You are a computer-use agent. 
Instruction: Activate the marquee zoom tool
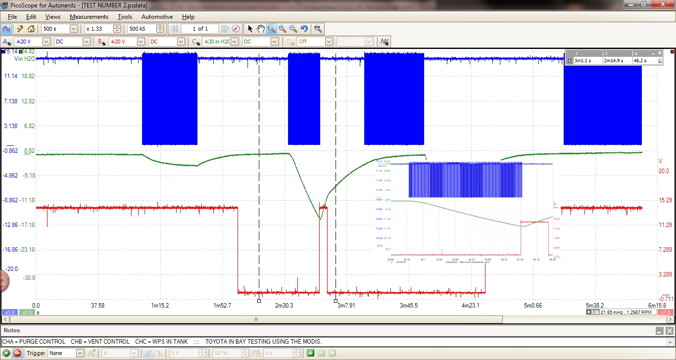click(x=272, y=29)
